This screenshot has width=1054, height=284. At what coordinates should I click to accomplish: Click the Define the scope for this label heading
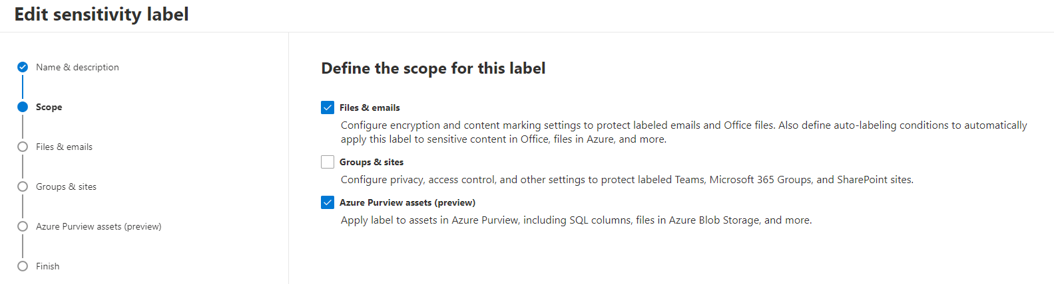(433, 68)
